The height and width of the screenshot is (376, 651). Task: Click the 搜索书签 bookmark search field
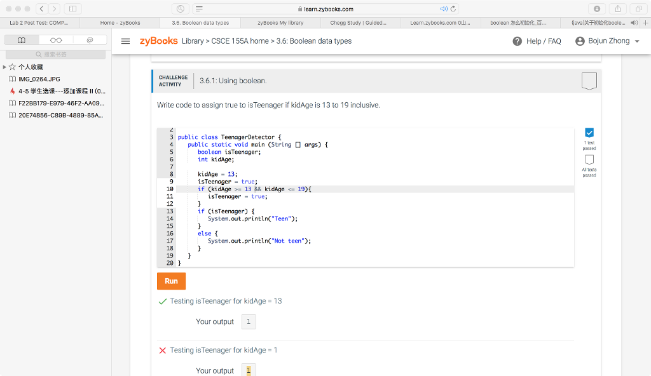(56, 54)
